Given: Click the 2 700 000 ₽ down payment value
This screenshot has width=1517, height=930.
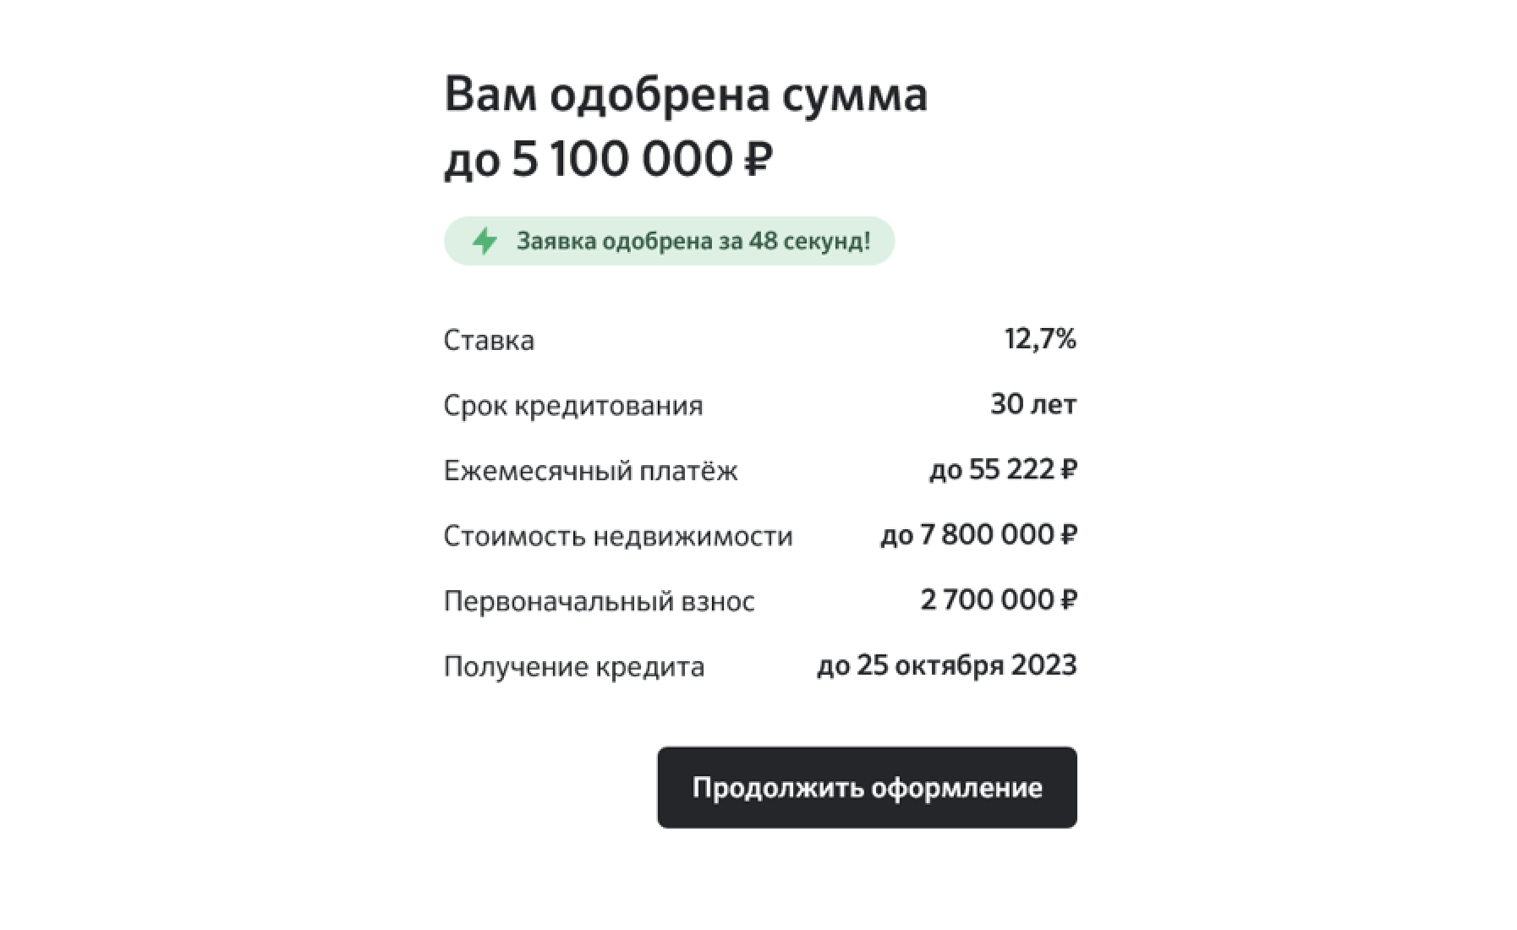Looking at the screenshot, I should click(x=998, y=599).
